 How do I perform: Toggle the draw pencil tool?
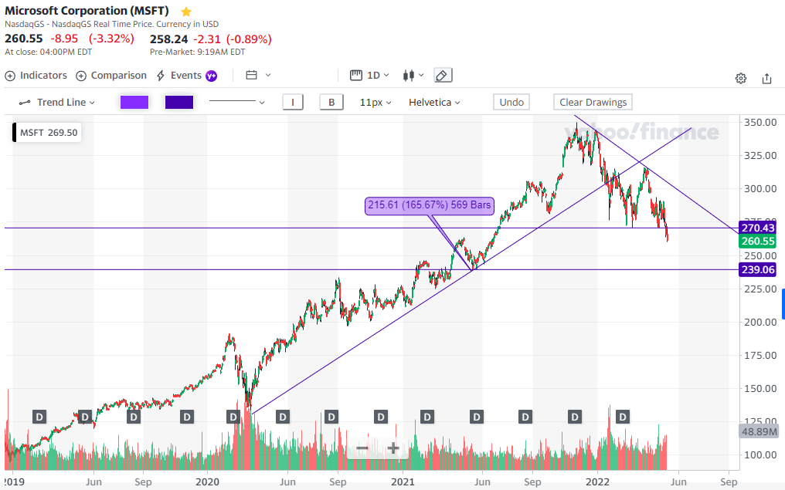[443, 76]
